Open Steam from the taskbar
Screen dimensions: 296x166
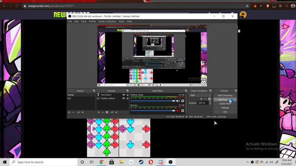tap(141, 162)
